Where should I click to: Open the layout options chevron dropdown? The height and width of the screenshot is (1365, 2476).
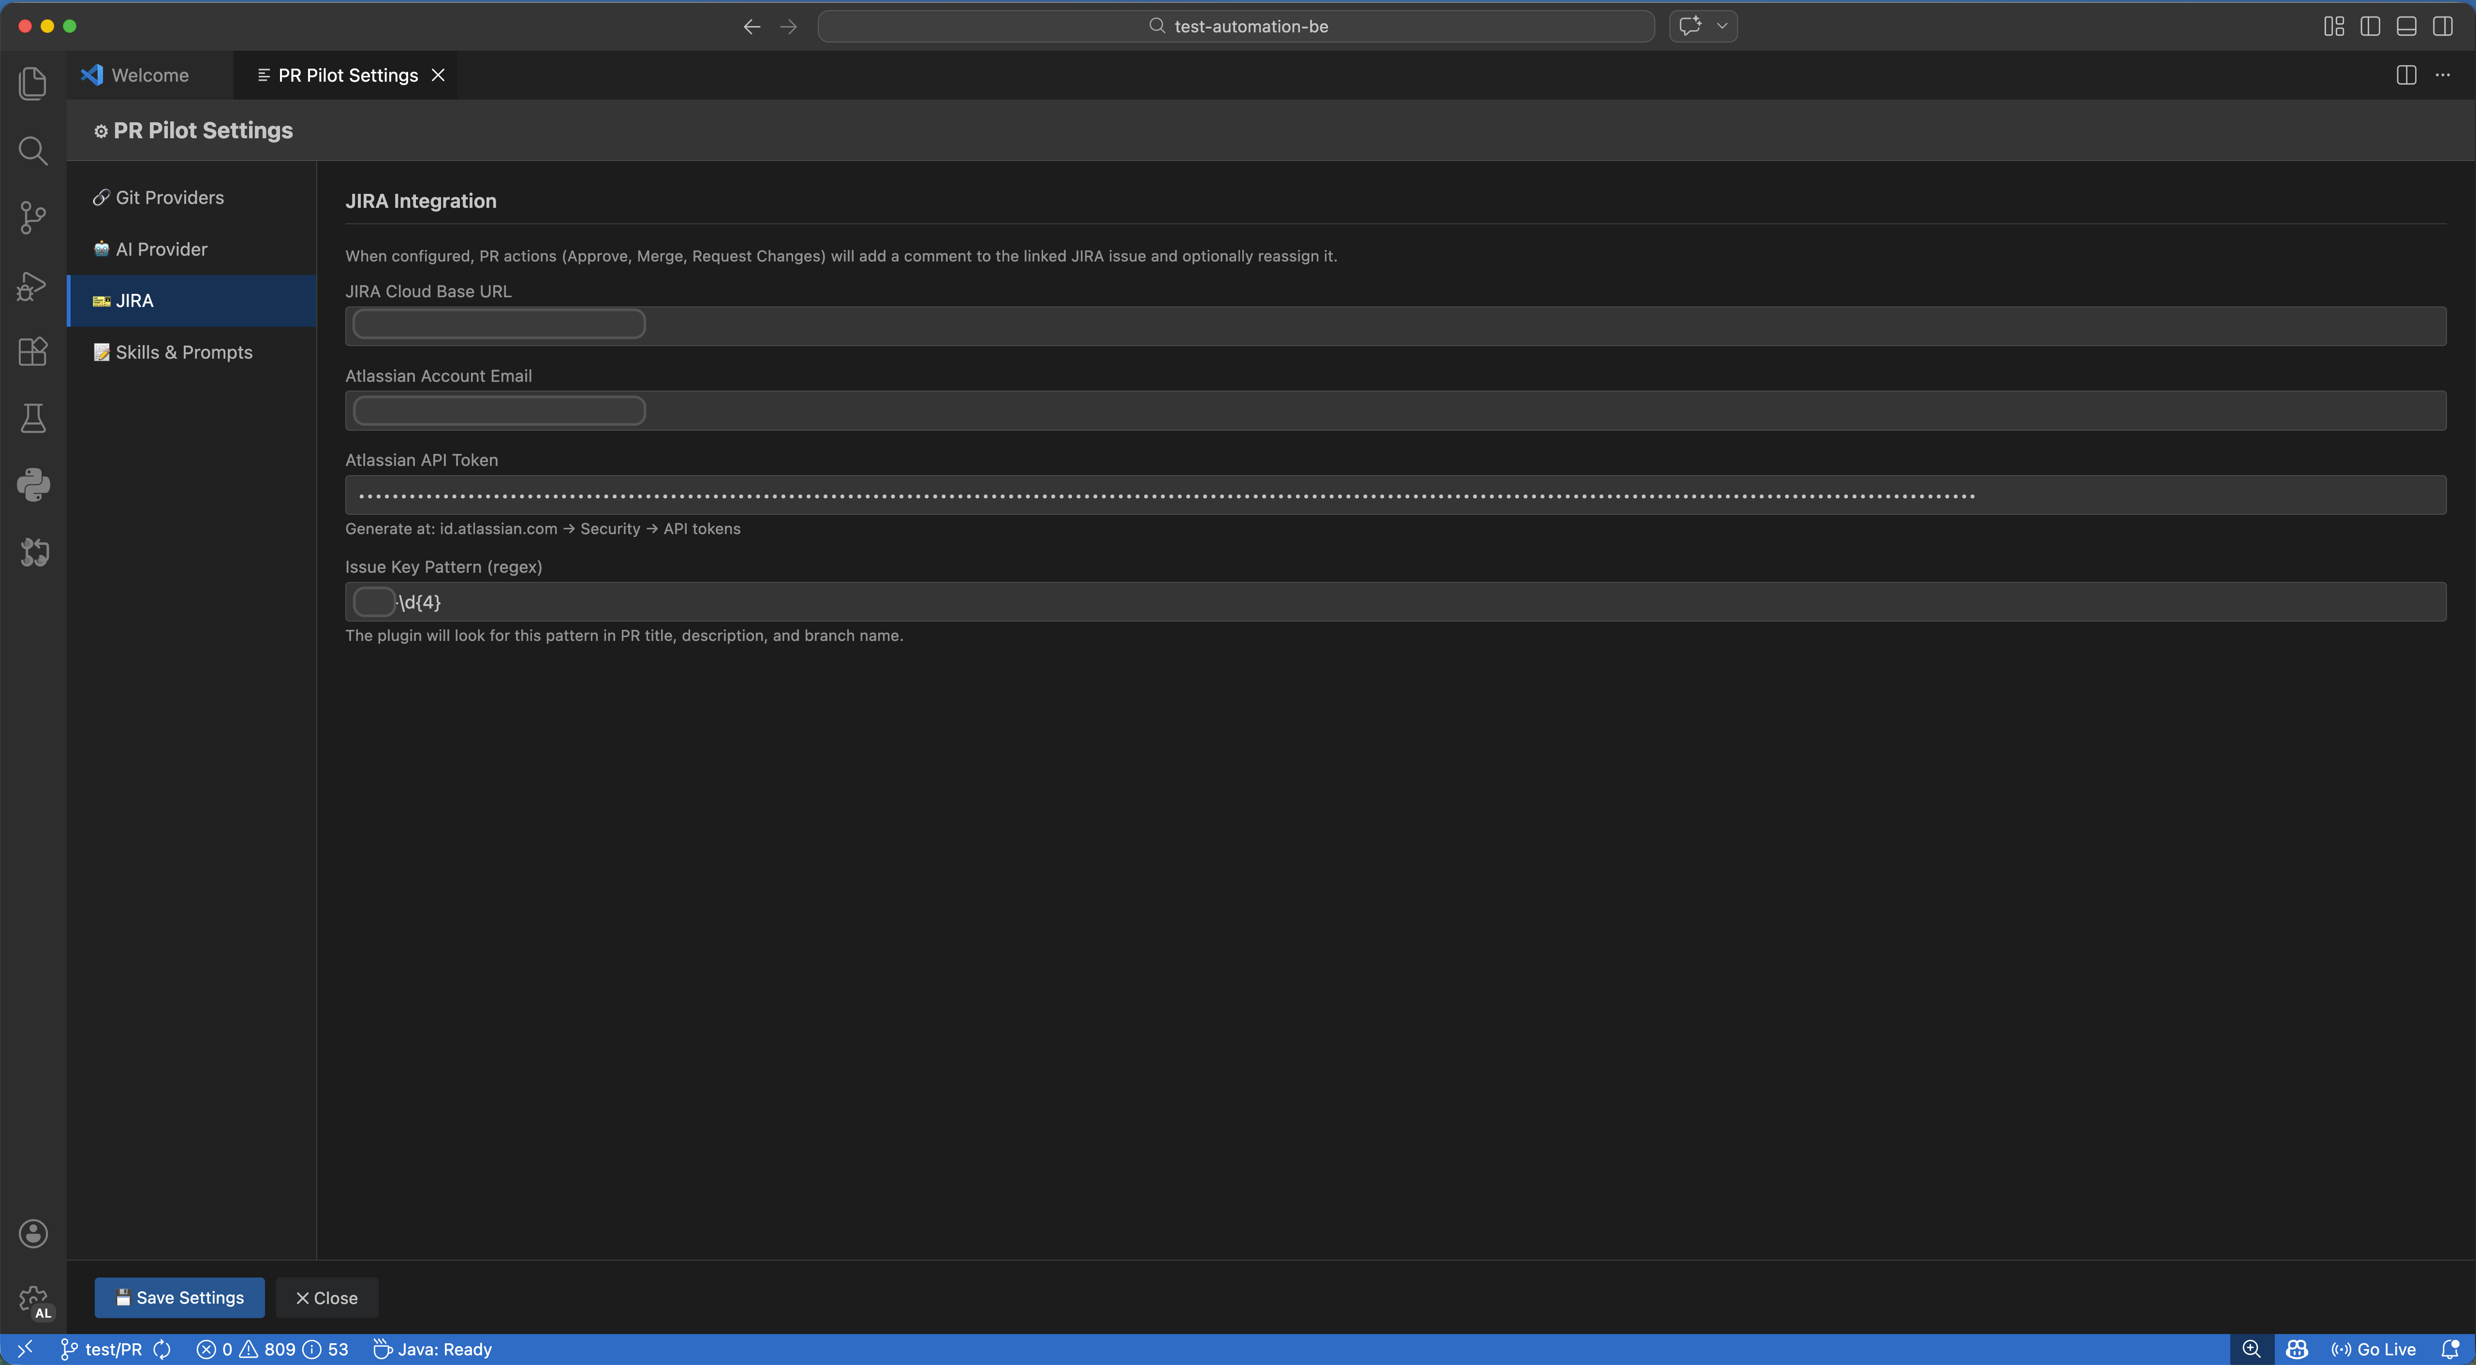[1723, 26]
